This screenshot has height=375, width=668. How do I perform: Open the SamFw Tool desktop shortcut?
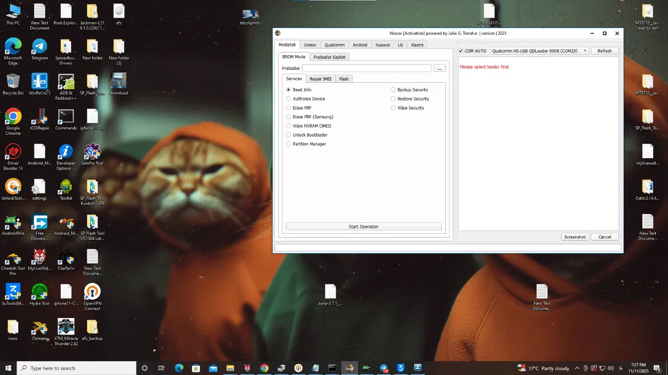pyautogui.click(x=92, y=152)
